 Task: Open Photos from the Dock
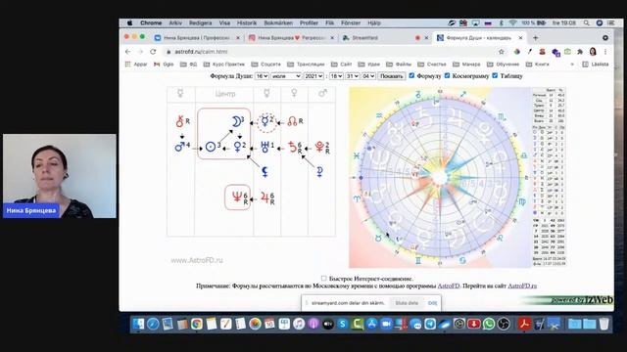(x=255, y=324)
